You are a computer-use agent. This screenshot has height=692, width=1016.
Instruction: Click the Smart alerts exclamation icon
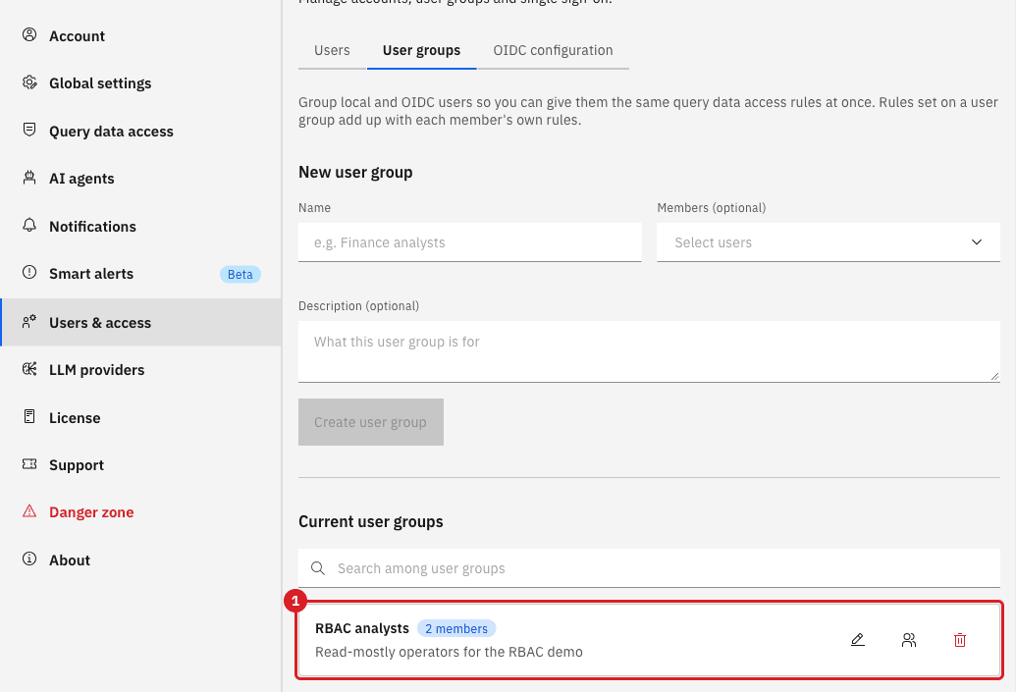[29, 272]
